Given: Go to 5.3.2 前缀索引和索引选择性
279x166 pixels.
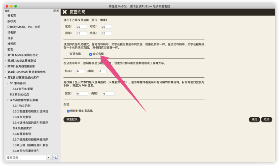Looking at the screenshot, I should click(x=30, y=111).
